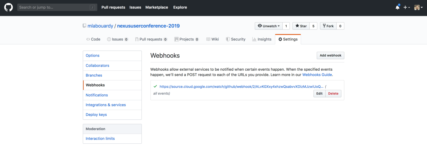Open the Insights tab
427x146 pixels.
tap(262, 39)
